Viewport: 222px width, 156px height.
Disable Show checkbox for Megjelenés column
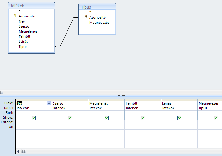106,118
